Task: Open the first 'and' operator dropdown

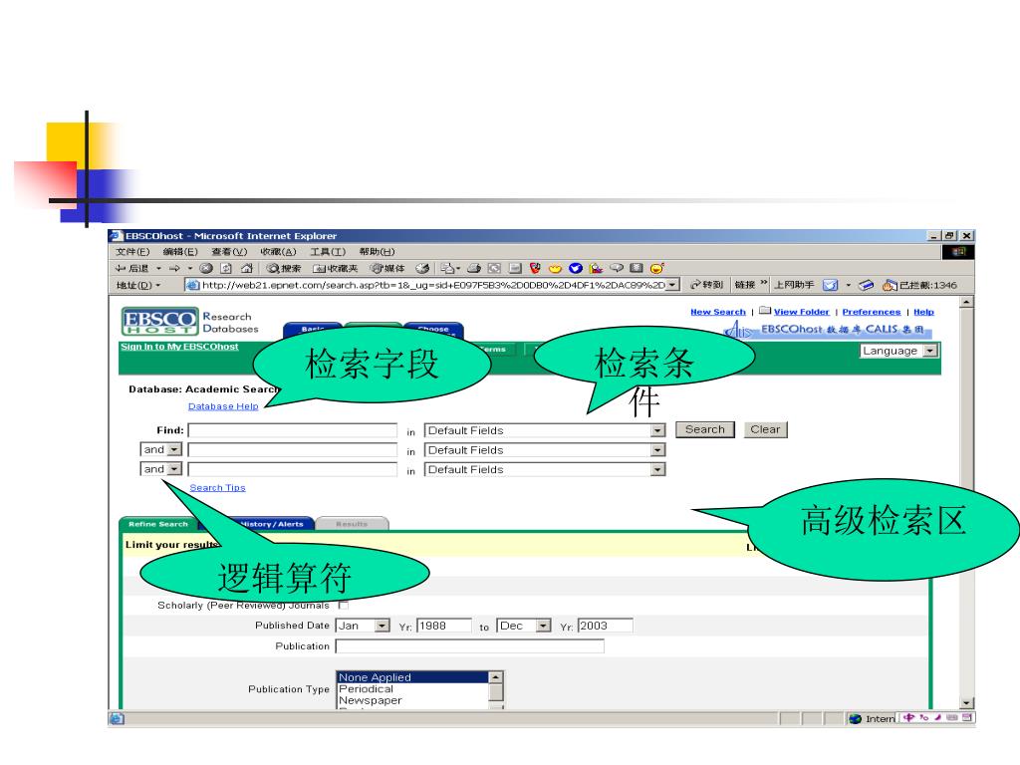Action: (x=160, y=449)
